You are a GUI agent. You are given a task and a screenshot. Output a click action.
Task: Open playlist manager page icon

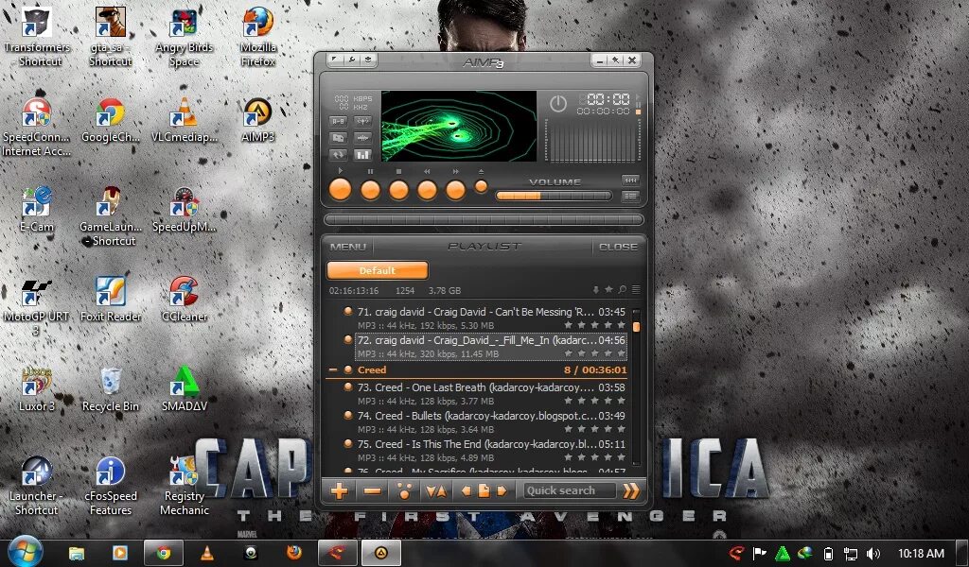pos(484,491)
